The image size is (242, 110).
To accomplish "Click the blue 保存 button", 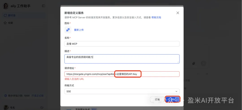I will (x=173, y=99).
